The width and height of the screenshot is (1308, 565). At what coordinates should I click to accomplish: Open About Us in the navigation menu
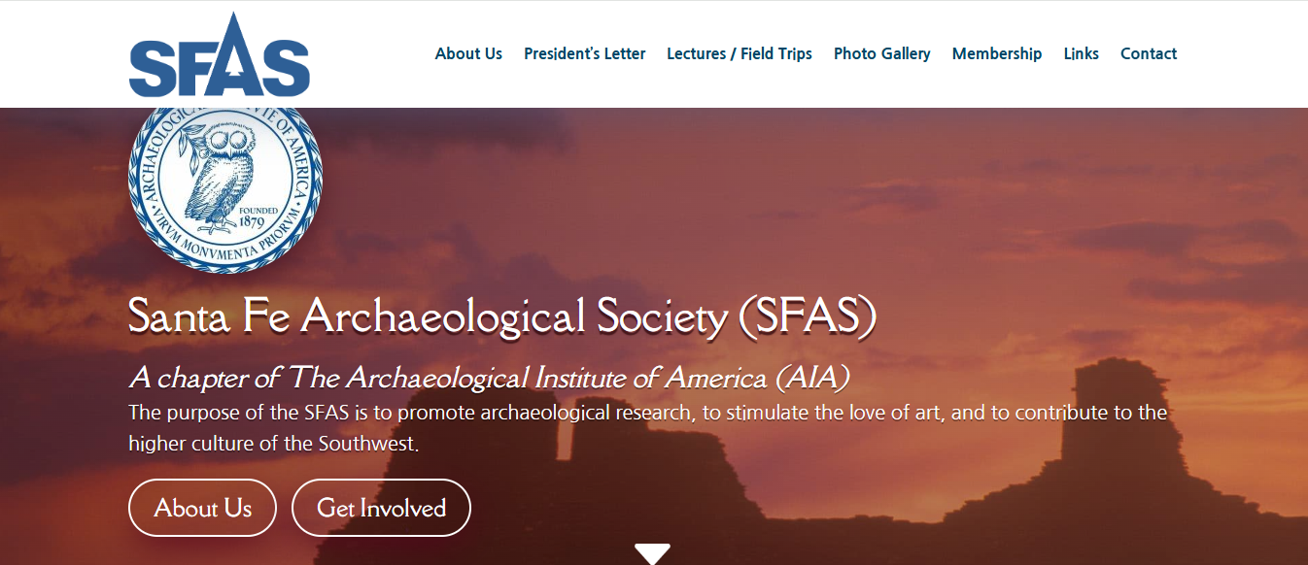pos(468,53)
